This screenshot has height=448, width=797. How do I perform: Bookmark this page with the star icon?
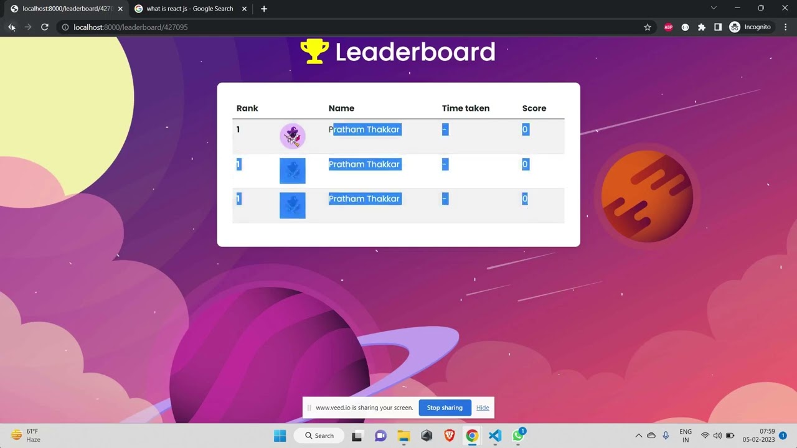click(648, 27)
